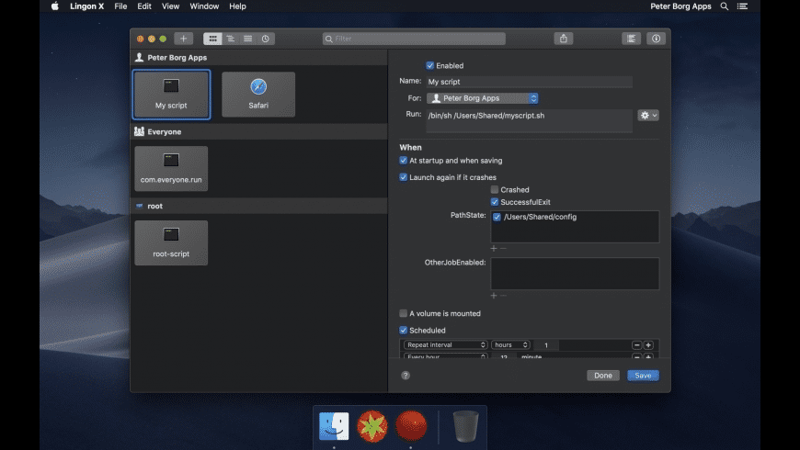Viewport: 800px width, 450px height.
Task: Open Notification Center in menu bar
Action: click(742, 6)
